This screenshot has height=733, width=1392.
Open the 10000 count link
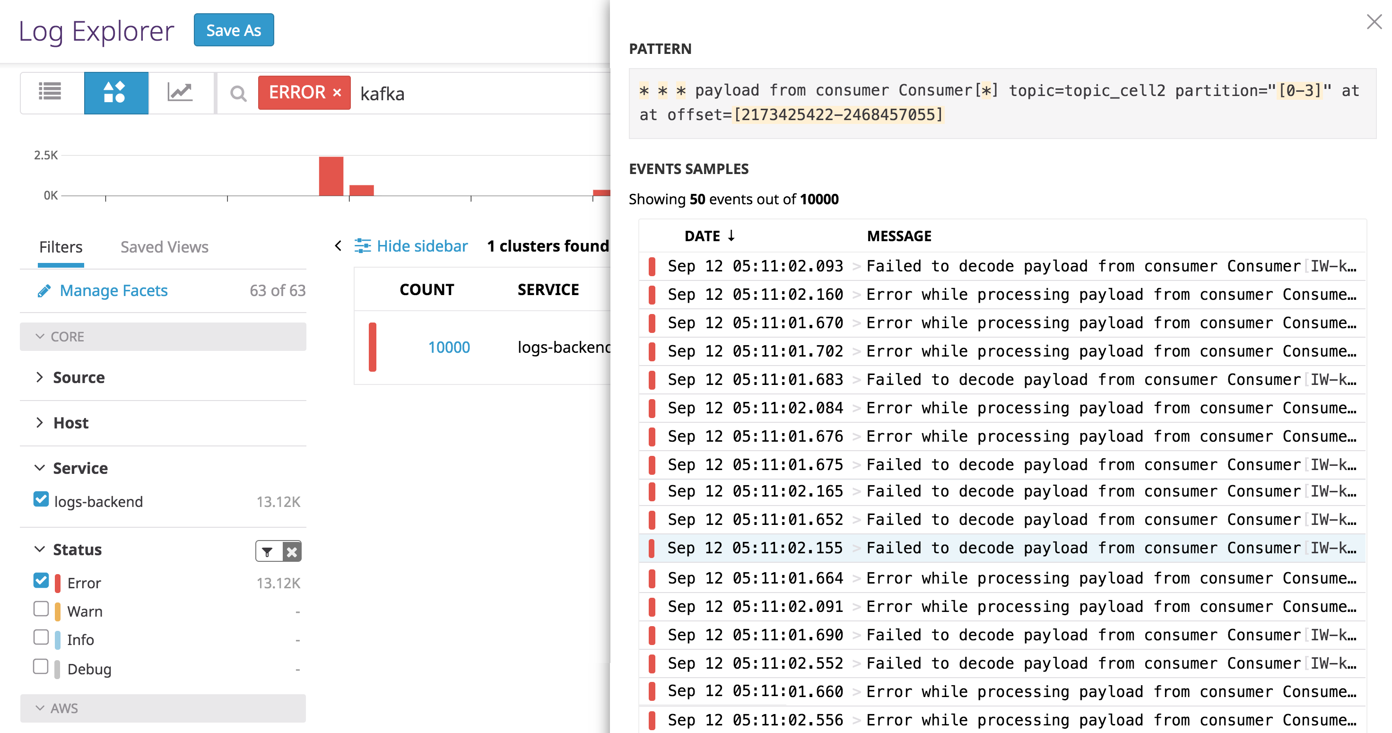449,347
